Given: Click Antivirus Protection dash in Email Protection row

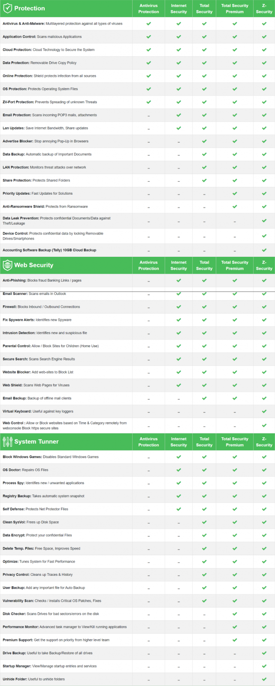Looking at the screenshot, I should click(x=148, y=115).
